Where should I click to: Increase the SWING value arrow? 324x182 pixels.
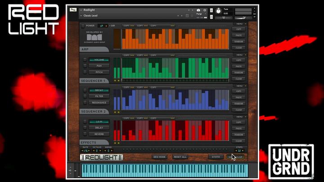[112, 151]
